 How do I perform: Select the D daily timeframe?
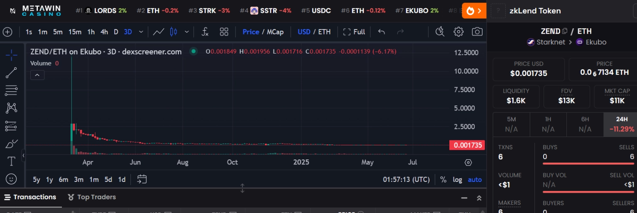[x=116, y=32]
